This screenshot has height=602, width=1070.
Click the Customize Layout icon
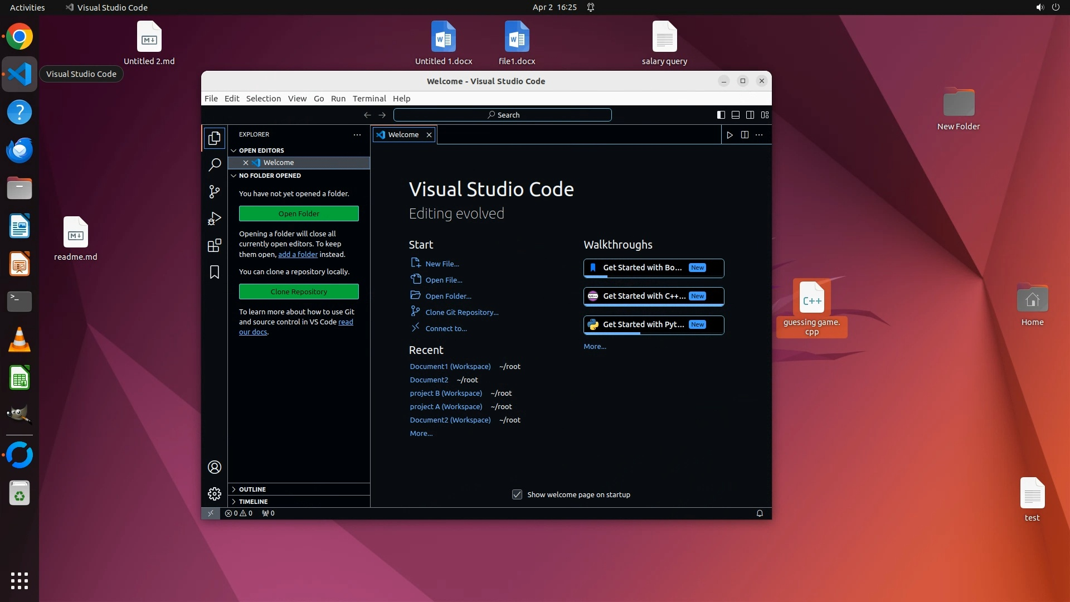pos(765,115)
